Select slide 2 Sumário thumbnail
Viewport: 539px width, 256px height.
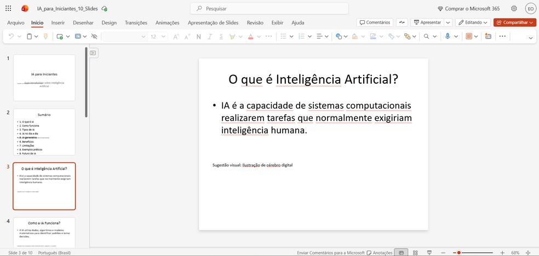[44, 132]
